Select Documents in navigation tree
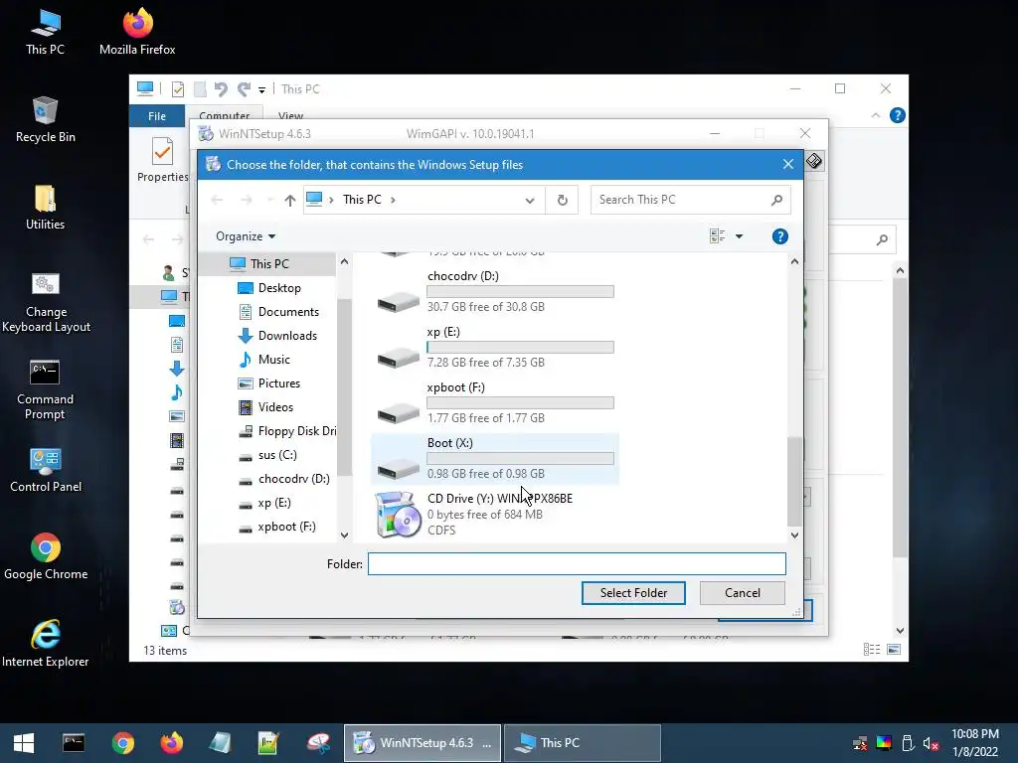The height and width of the screenshot is (763, 1018). click(x=288, y=312)
